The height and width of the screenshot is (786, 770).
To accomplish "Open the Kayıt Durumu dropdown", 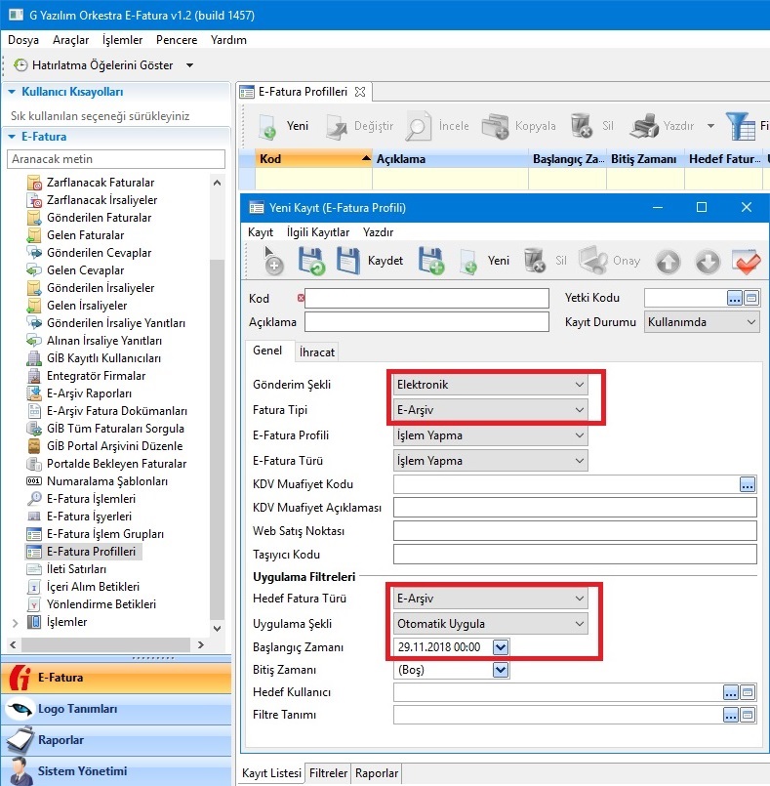I will coord(702,322).
